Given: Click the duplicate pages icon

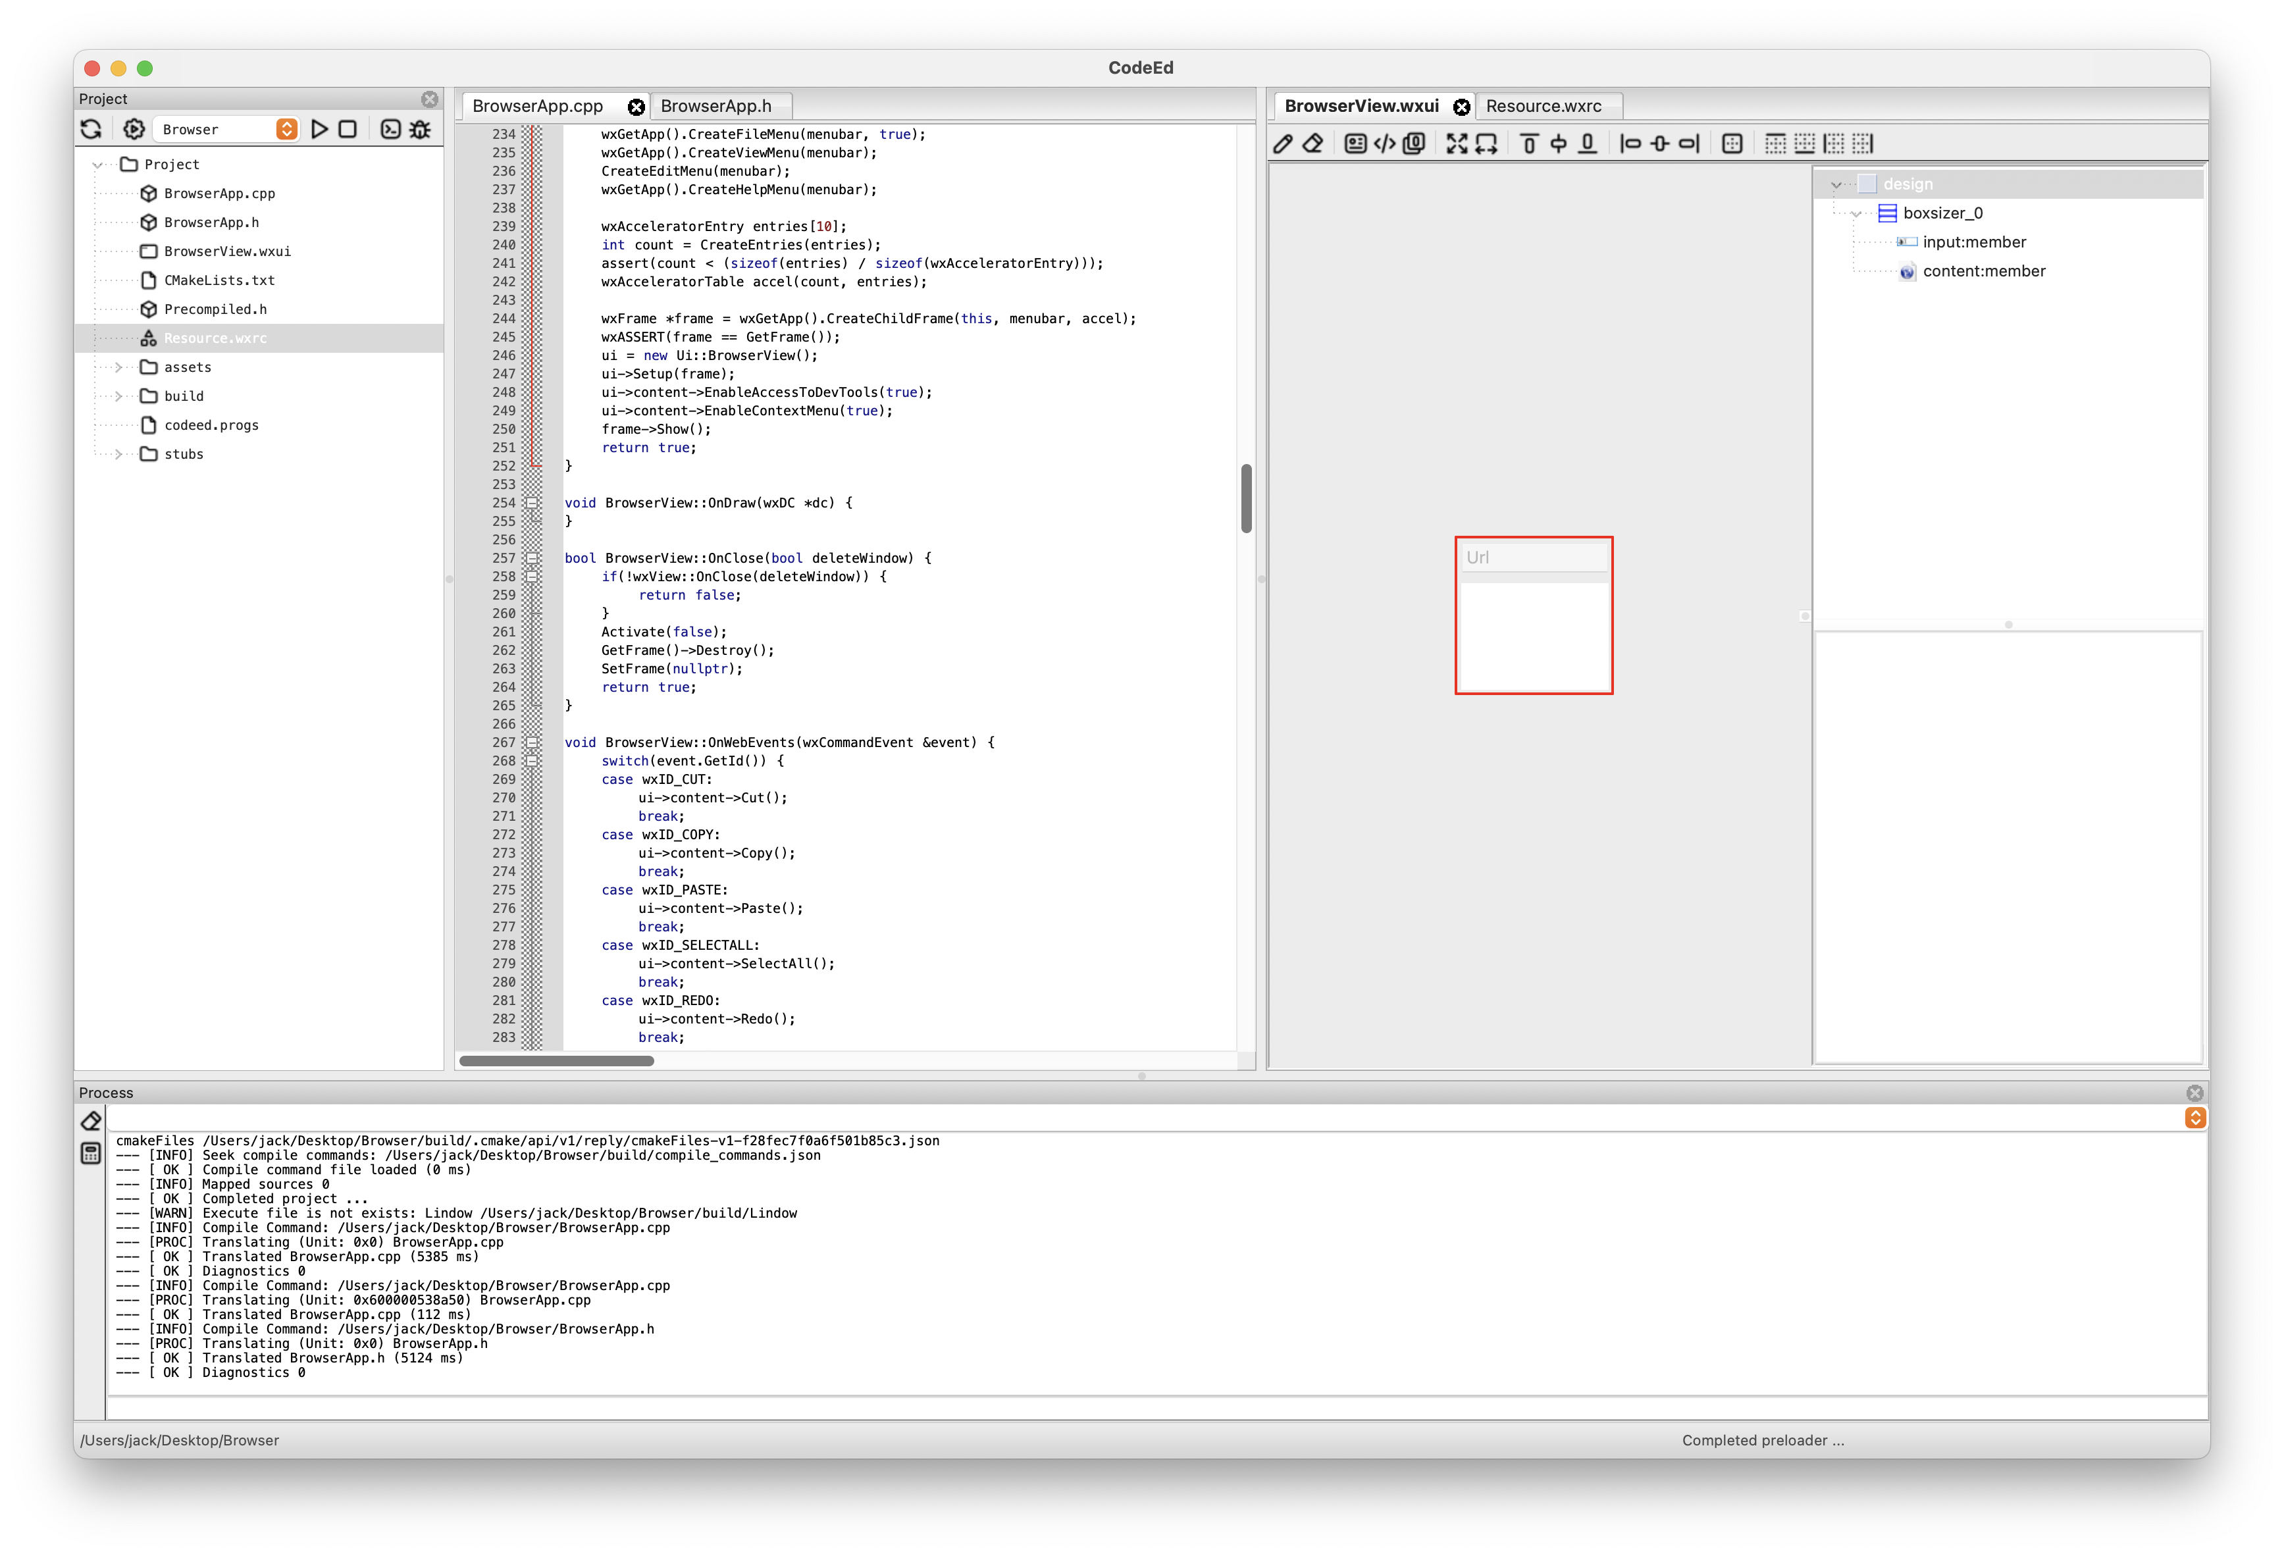Looking at the screenshot, I should (x=1415, y=143).
